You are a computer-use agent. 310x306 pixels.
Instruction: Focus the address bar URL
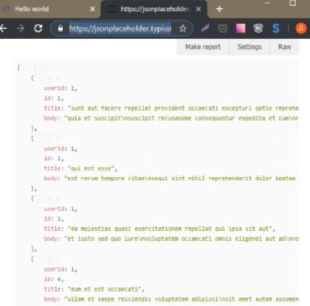(120, 29)
